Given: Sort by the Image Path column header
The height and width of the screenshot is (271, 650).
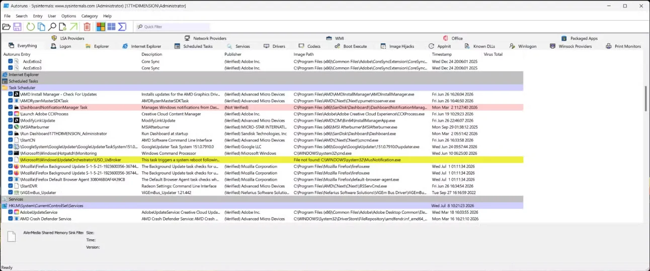Looking at the screenshot, I should pyautogui.click(x=304, y=54).
